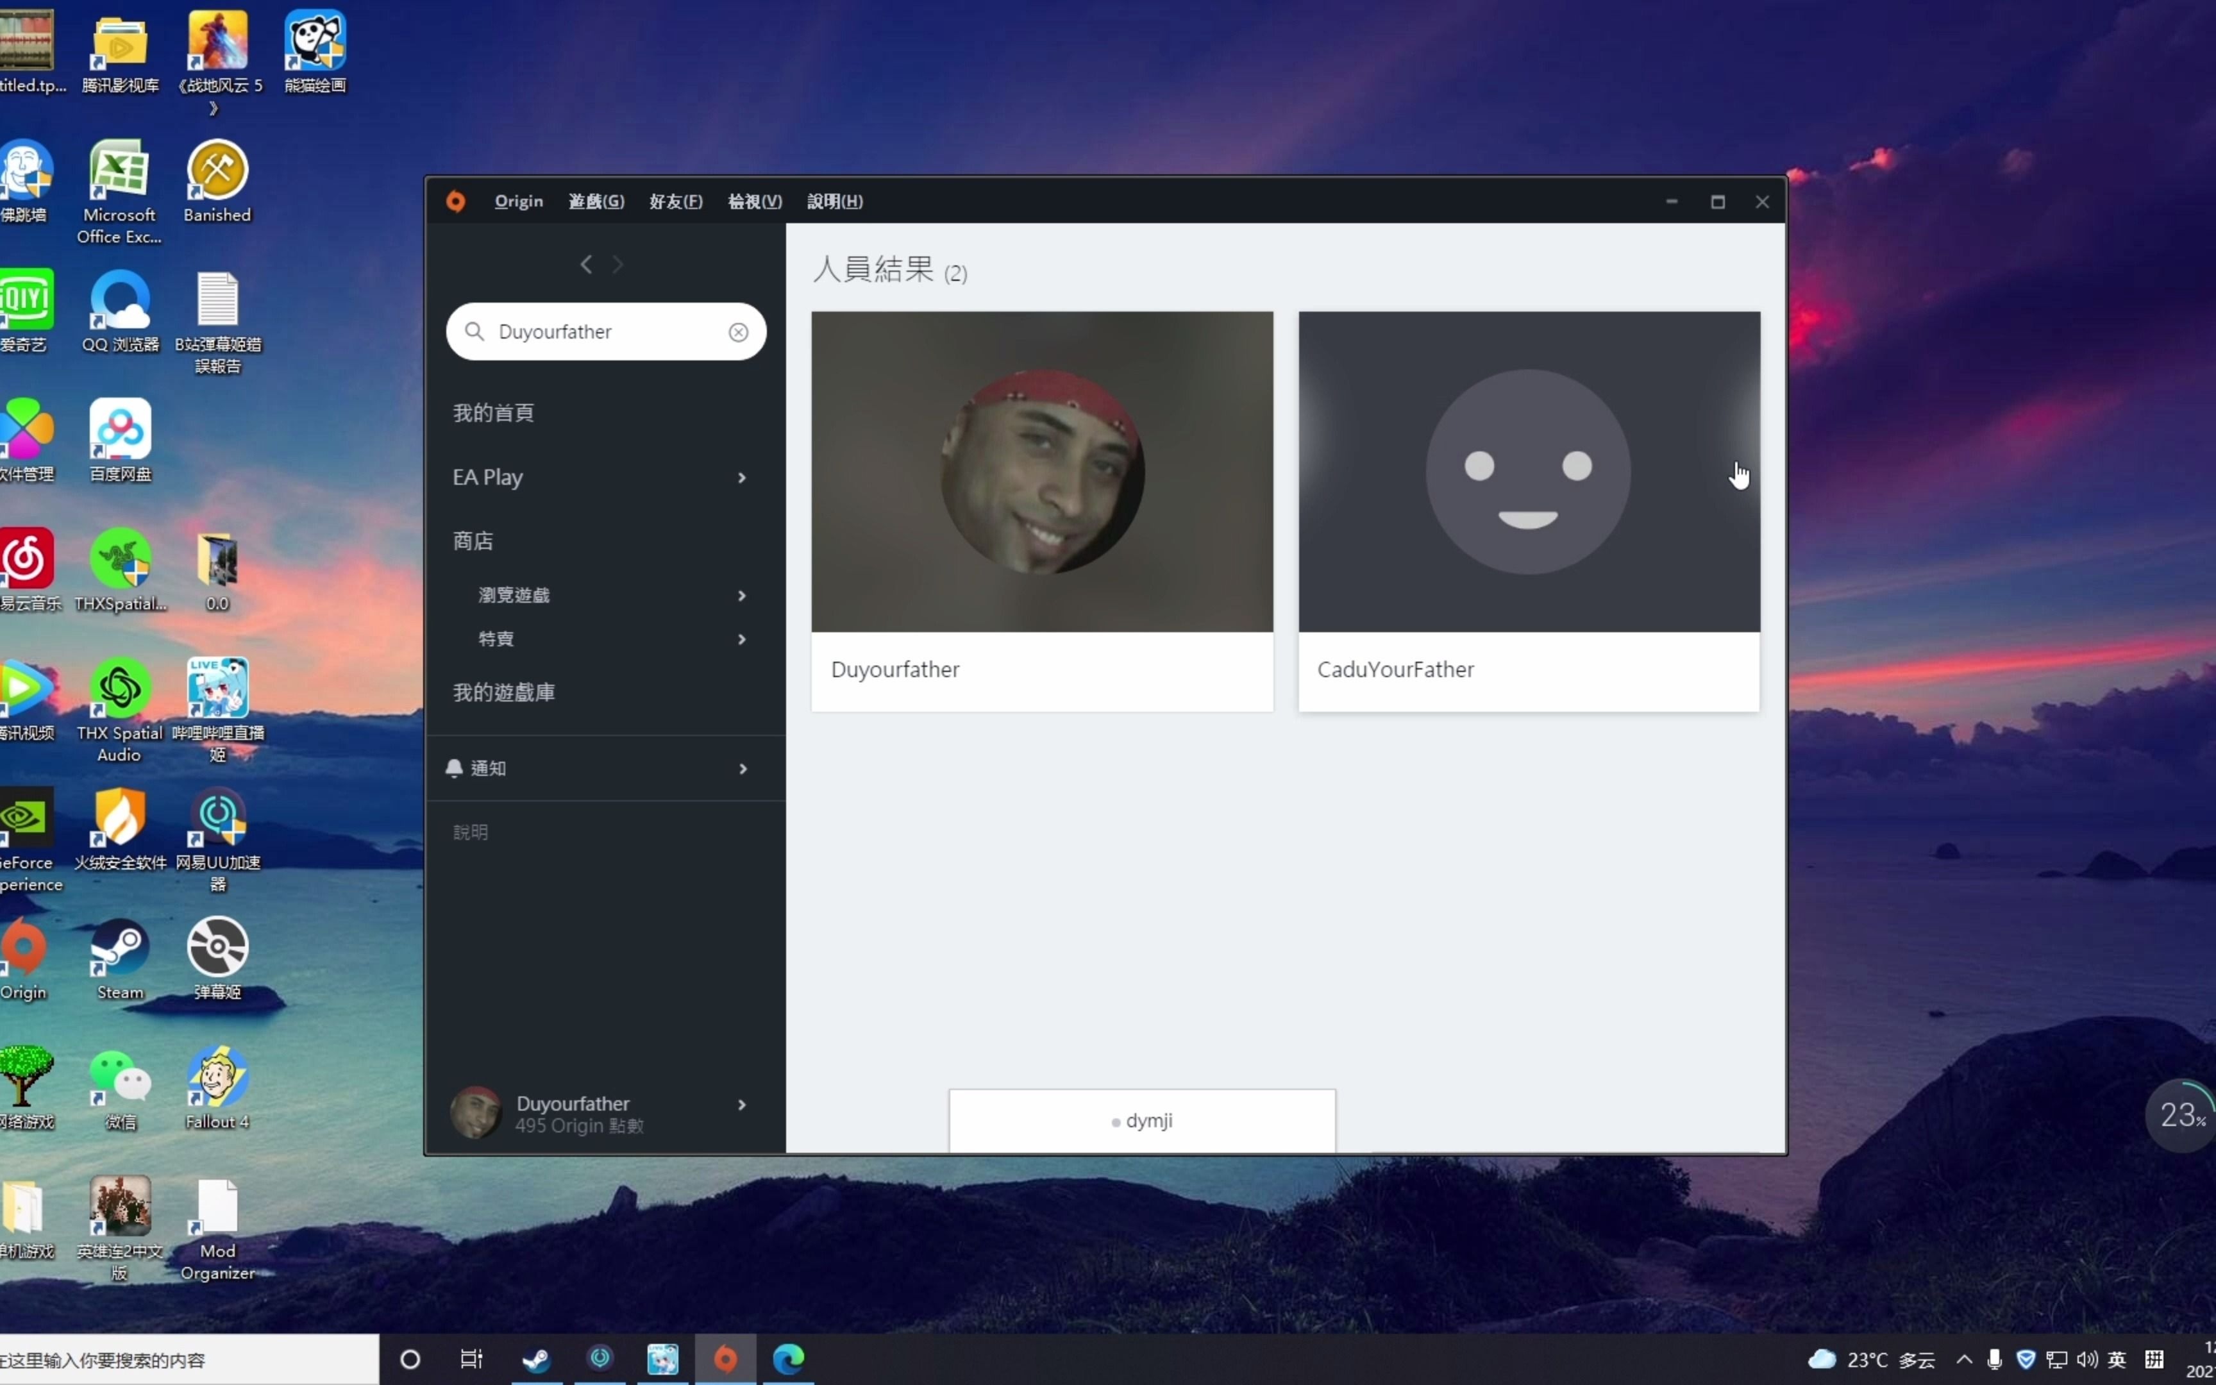Viewport: 2216px width, 1385px height.
Task: Click 說明 link in sidebar
Action: point(471,833)
